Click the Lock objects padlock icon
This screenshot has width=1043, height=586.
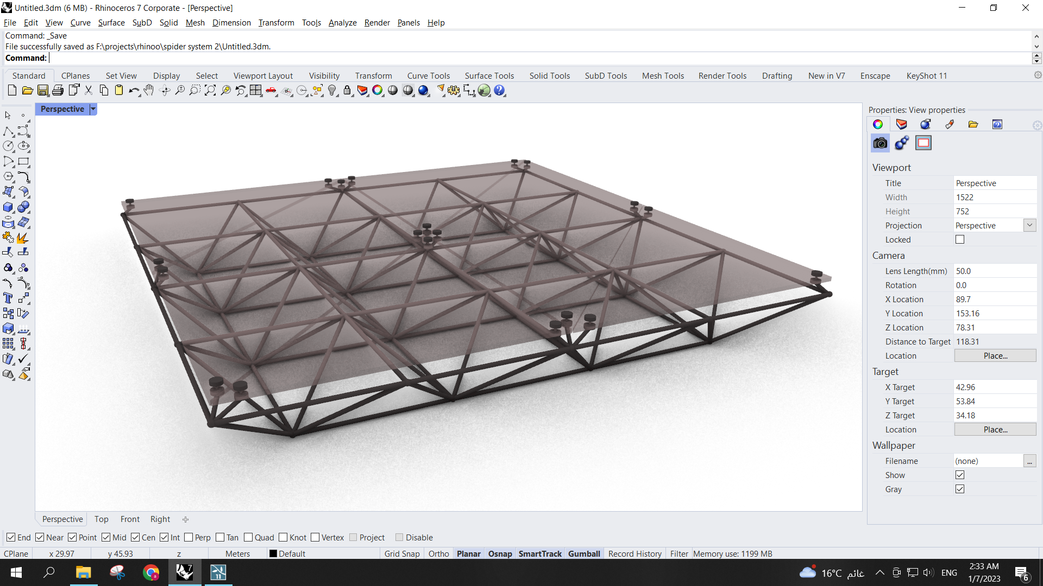(347, 91)
